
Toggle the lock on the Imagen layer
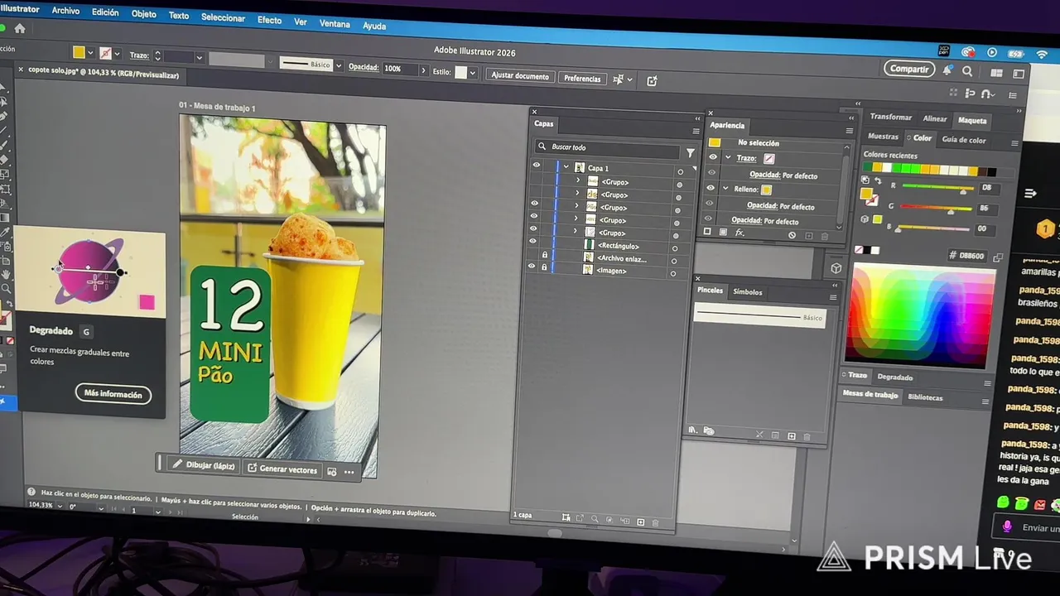coord(543,267)
